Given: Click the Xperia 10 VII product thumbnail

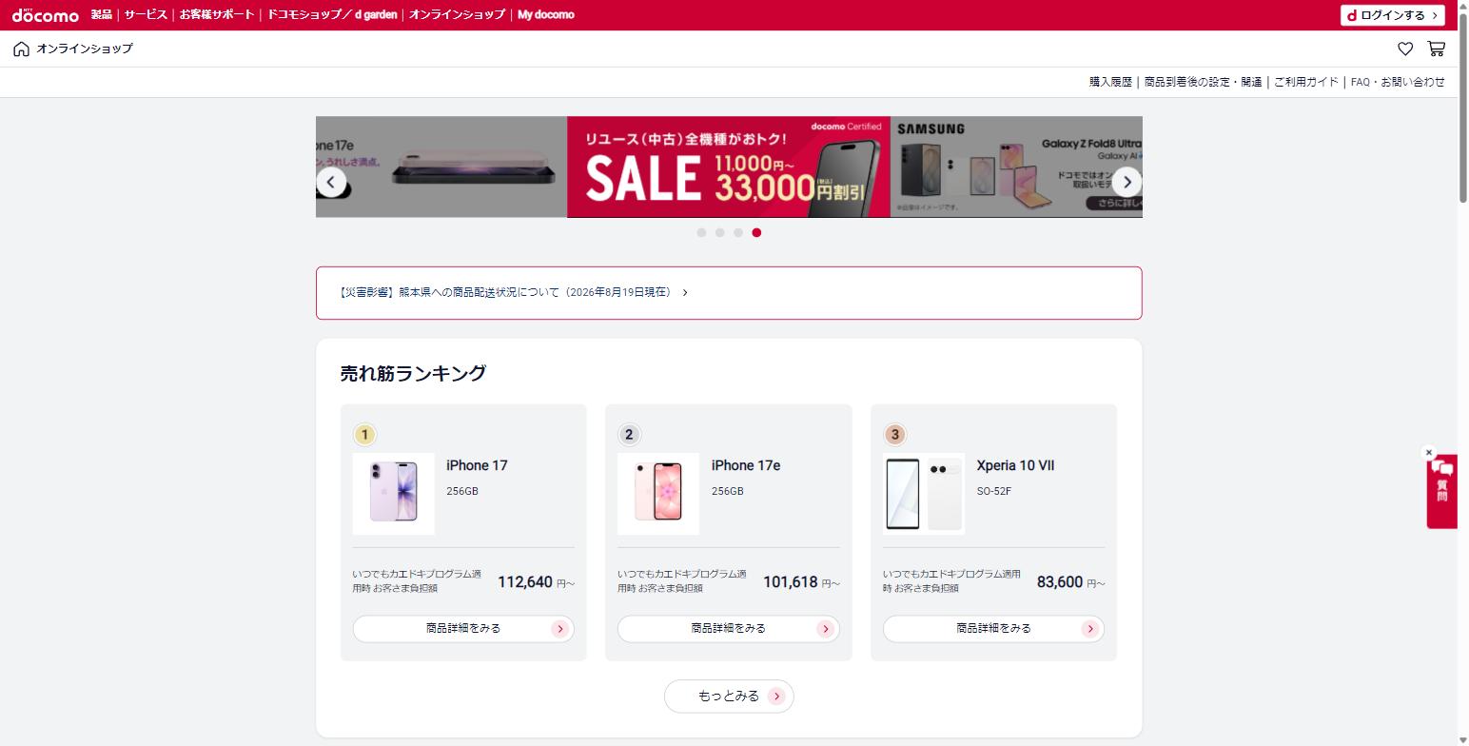Looking at the screenshot, I should (x=924, y=494).
